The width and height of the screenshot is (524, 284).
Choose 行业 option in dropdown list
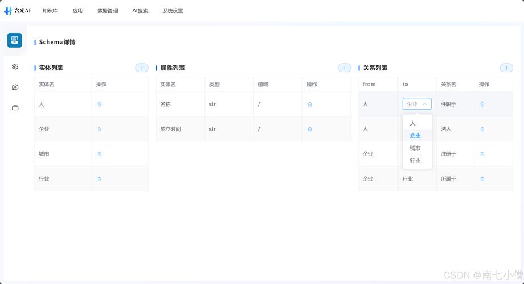(x=417, y=161)
